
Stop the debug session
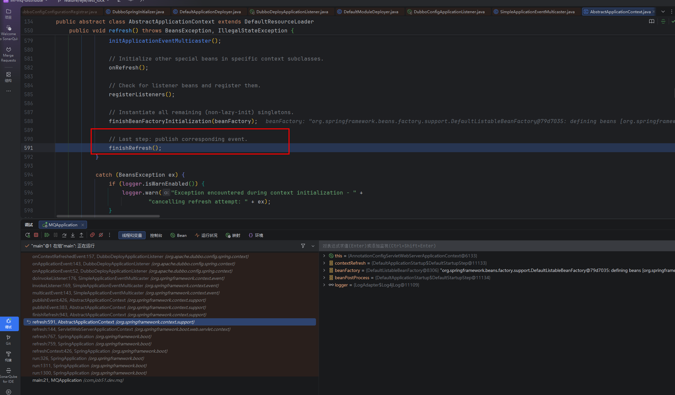point(36,235)
